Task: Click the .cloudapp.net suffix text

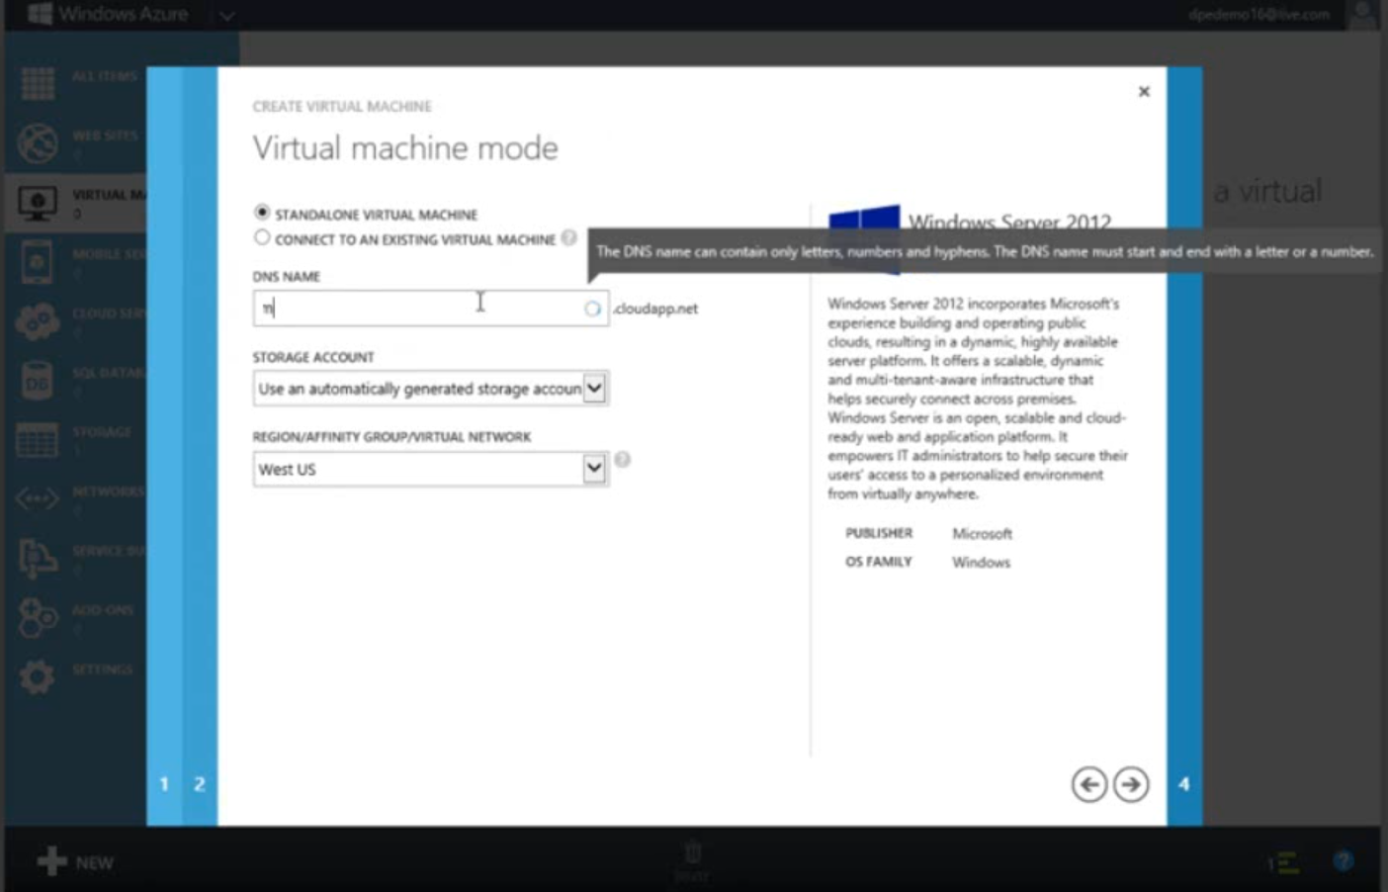Action: click(x=655, y=309)
